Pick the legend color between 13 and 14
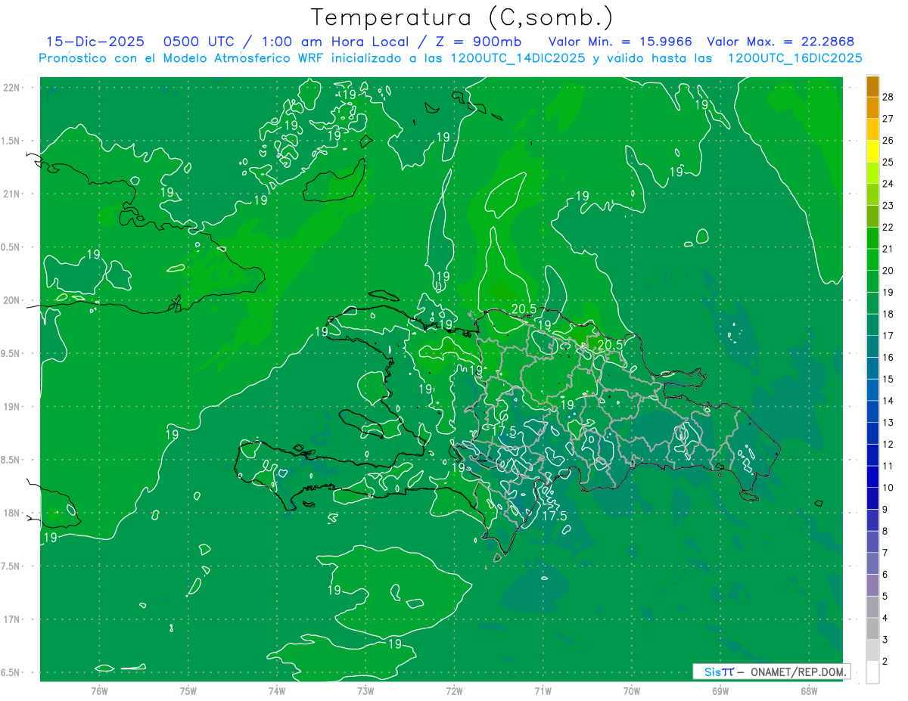Image resolution: width=908 pixels, height=701 pixels. pos(872,411)
